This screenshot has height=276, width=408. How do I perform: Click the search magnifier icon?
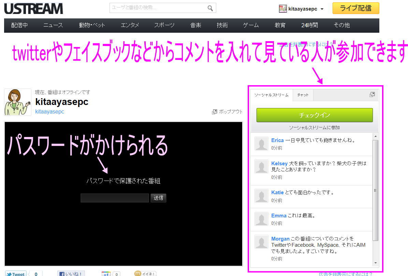(210, 8)
